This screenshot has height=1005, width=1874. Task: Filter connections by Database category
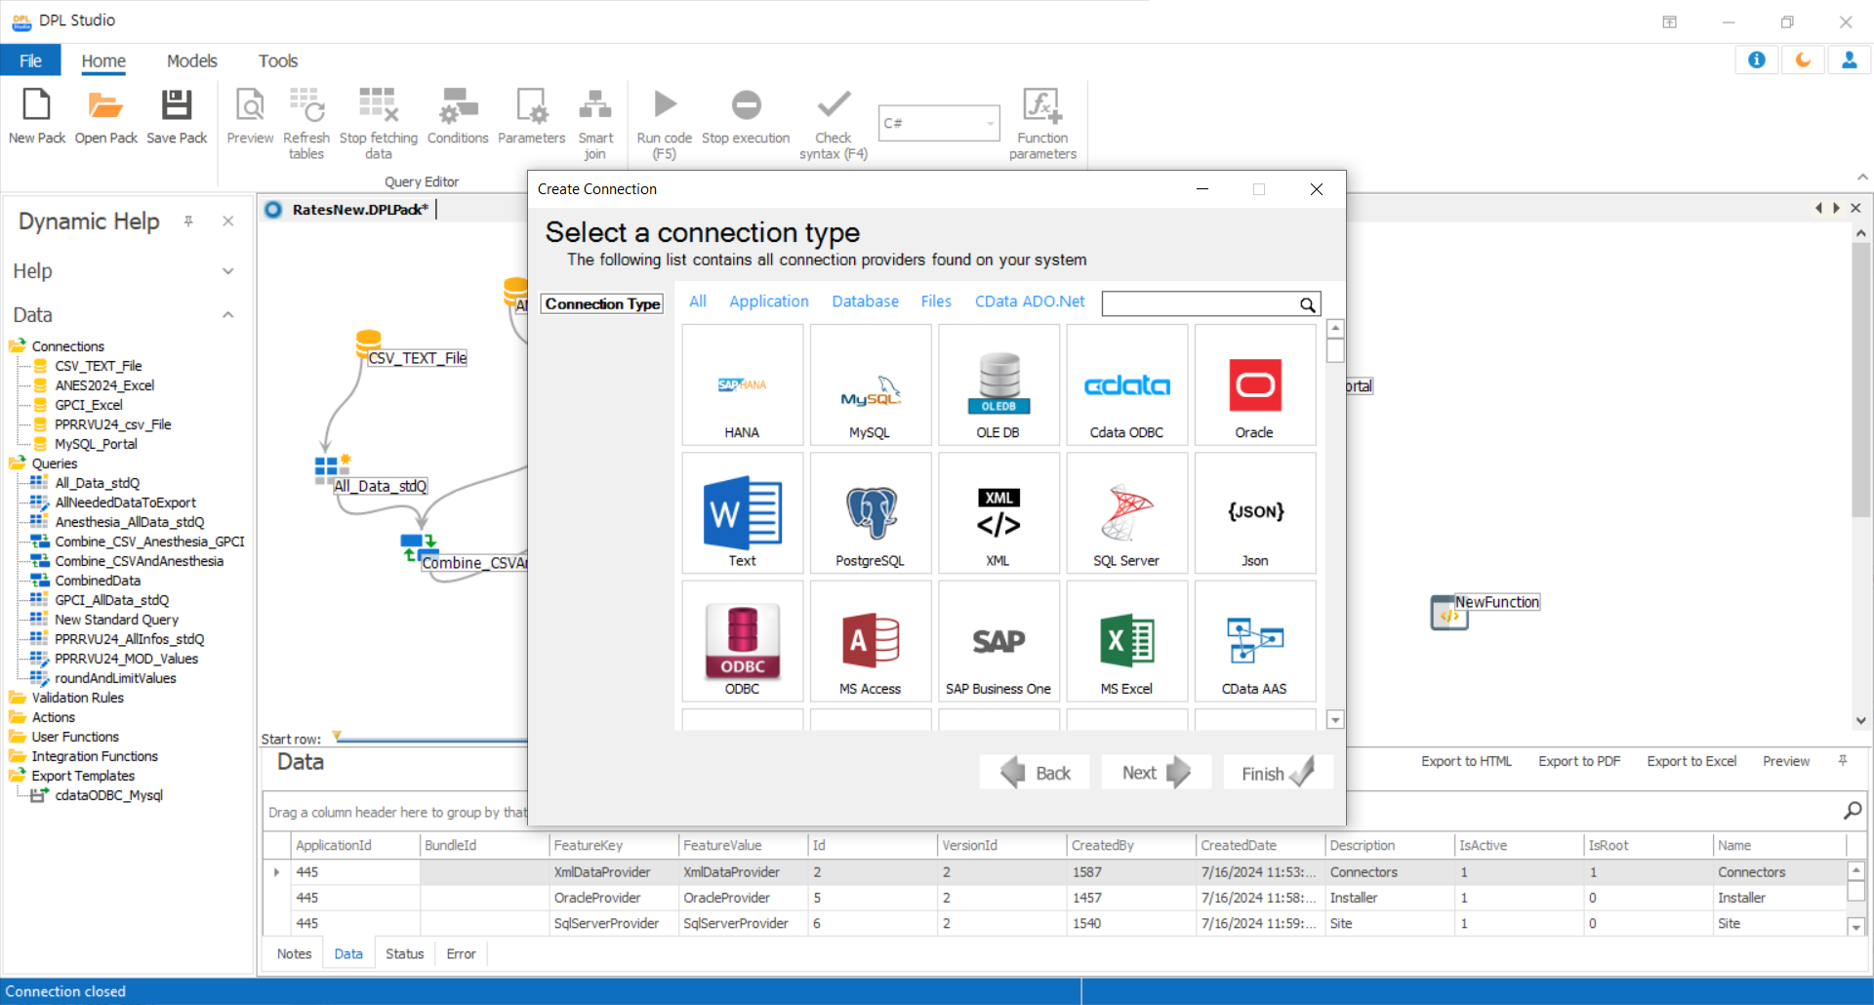[x=865, y=301]
